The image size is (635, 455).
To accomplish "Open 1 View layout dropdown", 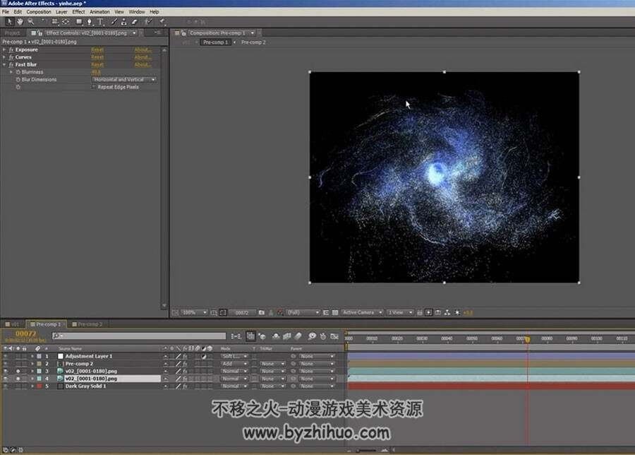I will [400, 312].
